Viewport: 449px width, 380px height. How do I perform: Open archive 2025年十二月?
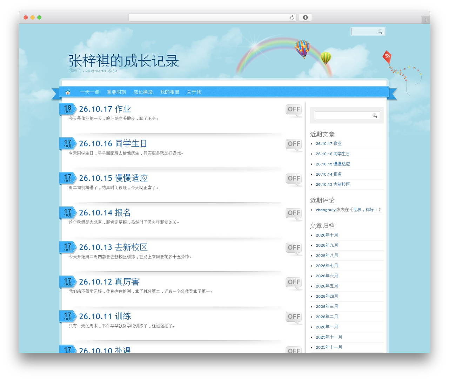[x=329, y=337]
